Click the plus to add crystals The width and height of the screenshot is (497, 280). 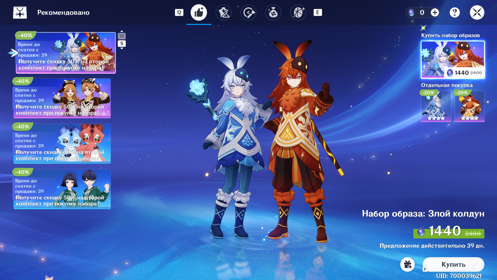pos(435,12)
